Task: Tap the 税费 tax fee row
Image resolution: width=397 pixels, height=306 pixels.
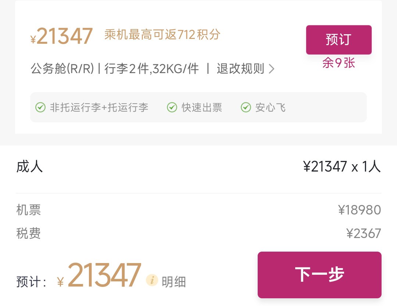Action: [x=198, y=233]
